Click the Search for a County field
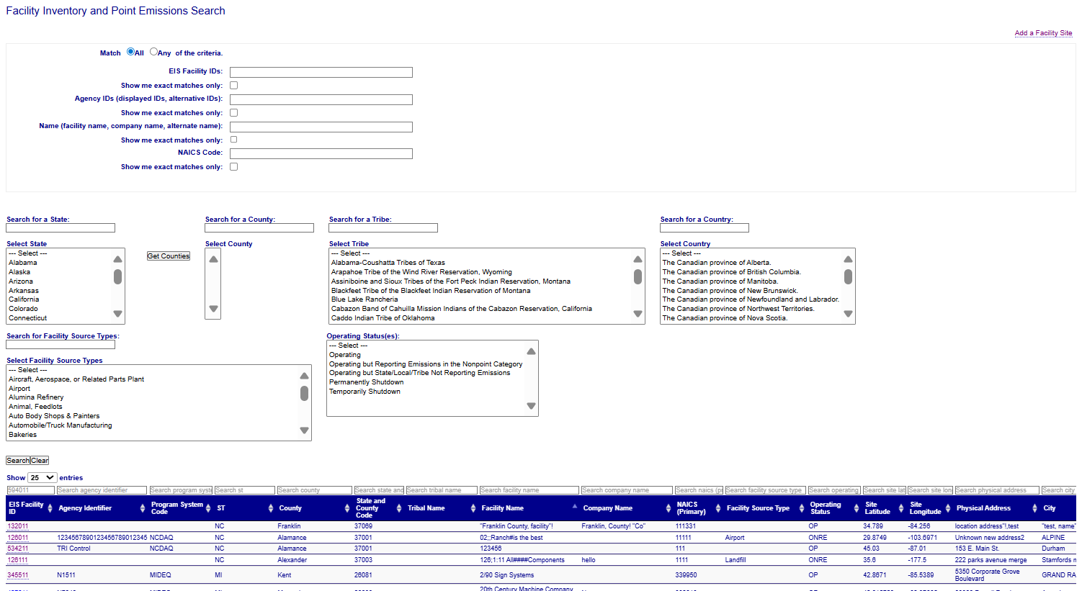This screenshot has height=591, width=1082. 259,228
